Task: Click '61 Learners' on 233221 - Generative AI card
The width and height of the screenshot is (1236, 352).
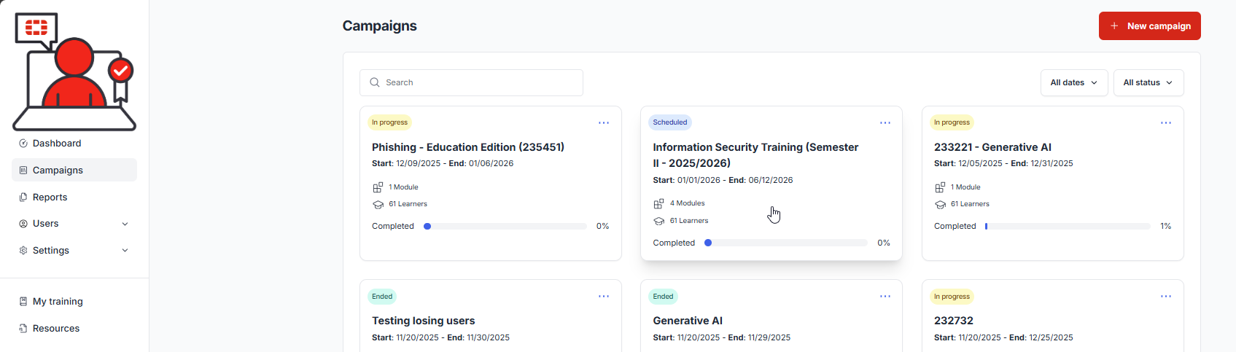Action: [970, 204]
